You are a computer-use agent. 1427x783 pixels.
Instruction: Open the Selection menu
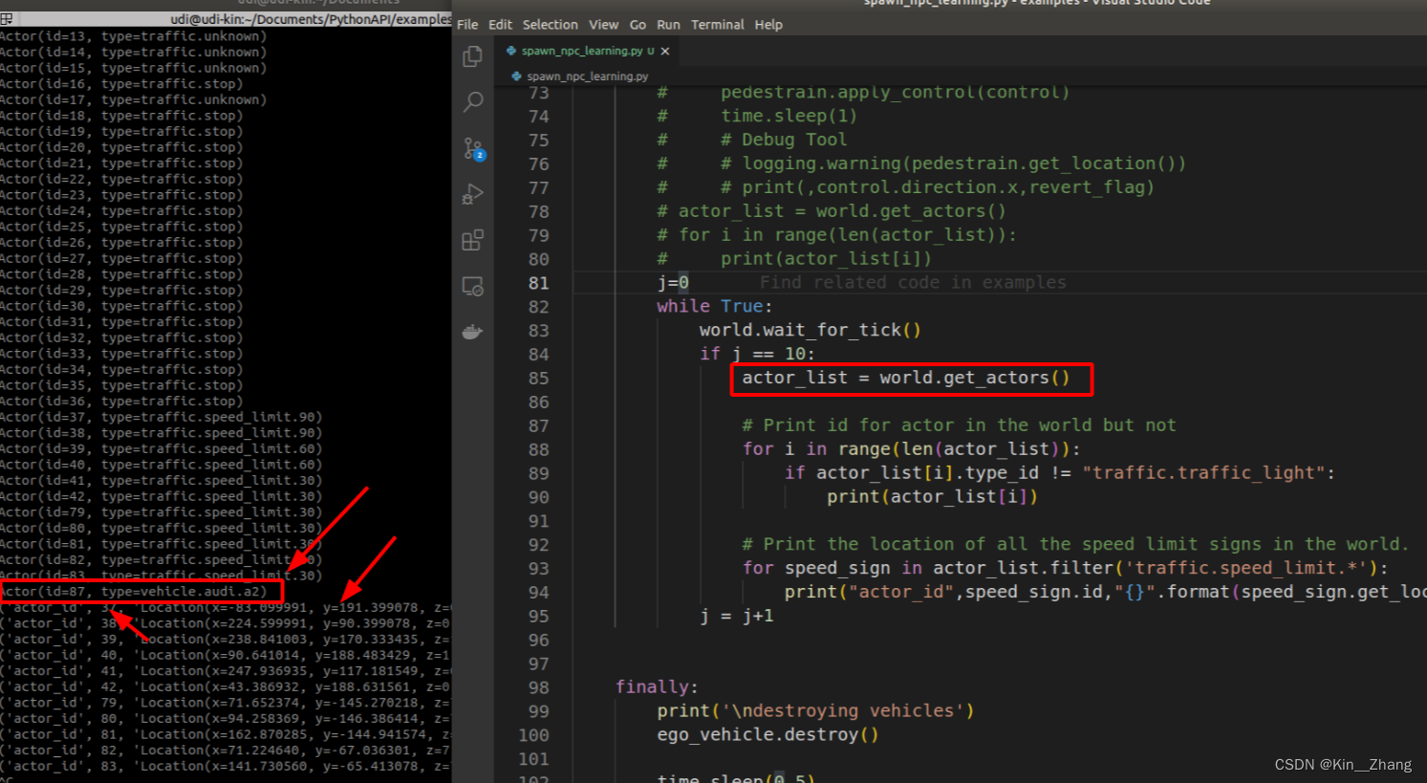550,25
